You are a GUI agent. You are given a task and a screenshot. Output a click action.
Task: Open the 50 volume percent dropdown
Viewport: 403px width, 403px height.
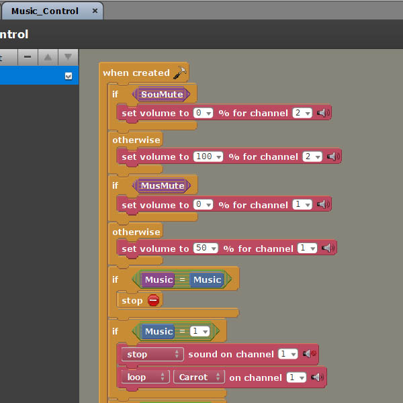(x=206, y=249)
